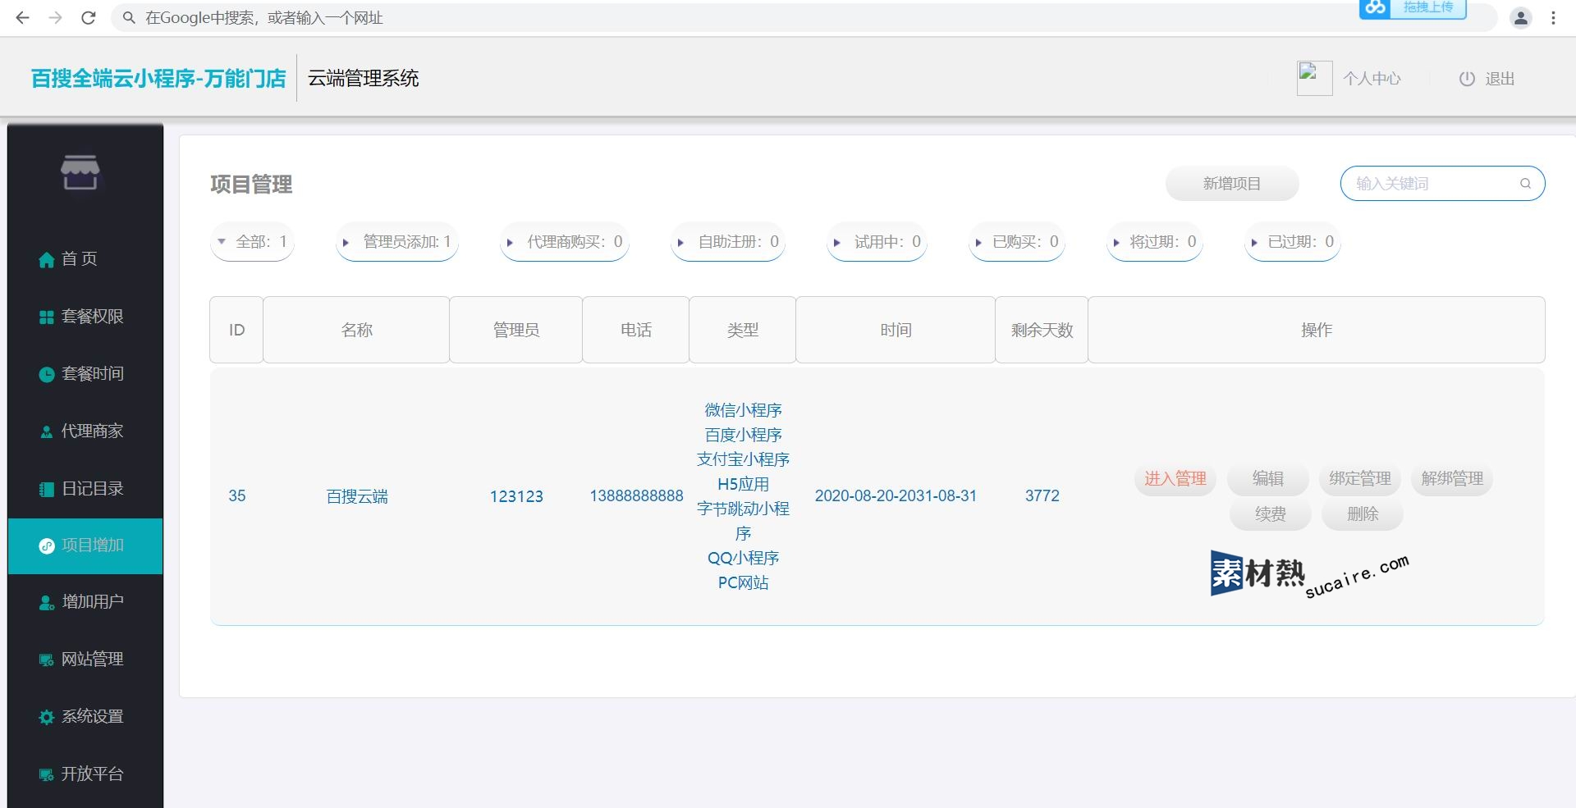Click remaining days 3772

[1042, 496]
